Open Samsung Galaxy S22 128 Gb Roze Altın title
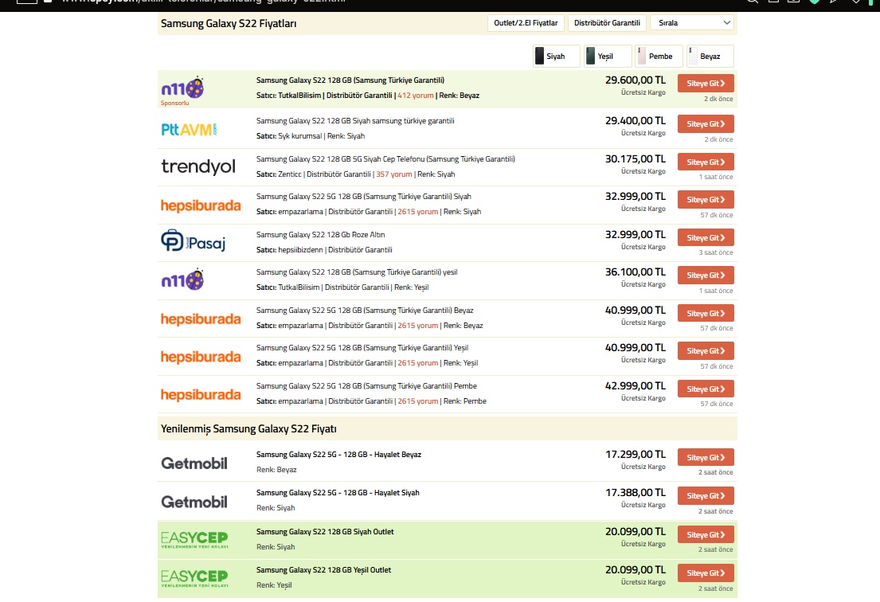The image size is (880, 602). click(x=320, y=235)
